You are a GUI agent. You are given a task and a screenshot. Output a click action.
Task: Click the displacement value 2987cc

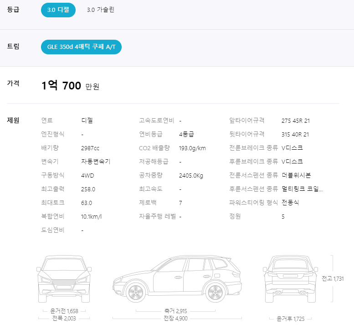coord(90,148)
